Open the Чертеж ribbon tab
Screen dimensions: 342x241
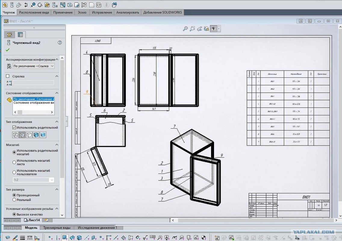coord(9,12)
